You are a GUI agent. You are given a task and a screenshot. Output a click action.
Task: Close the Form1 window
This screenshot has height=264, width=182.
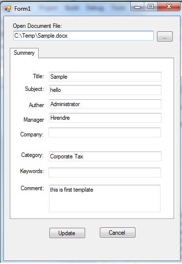coord(168,7)
